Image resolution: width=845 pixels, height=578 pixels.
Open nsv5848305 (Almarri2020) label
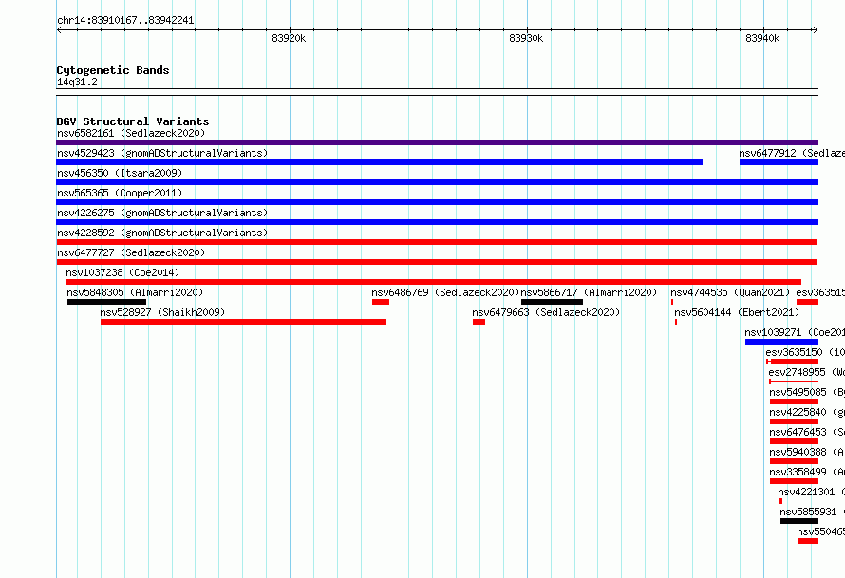click(135, 292)
